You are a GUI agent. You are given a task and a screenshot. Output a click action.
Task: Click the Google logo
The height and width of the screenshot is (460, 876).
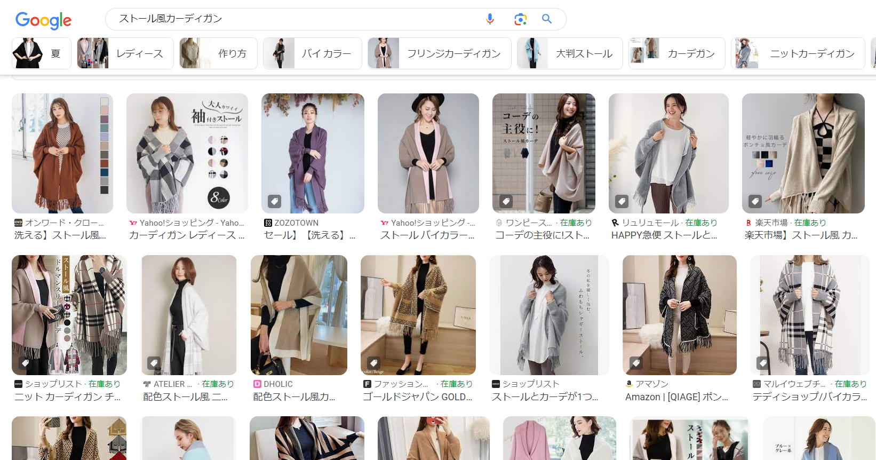(43, 20)
